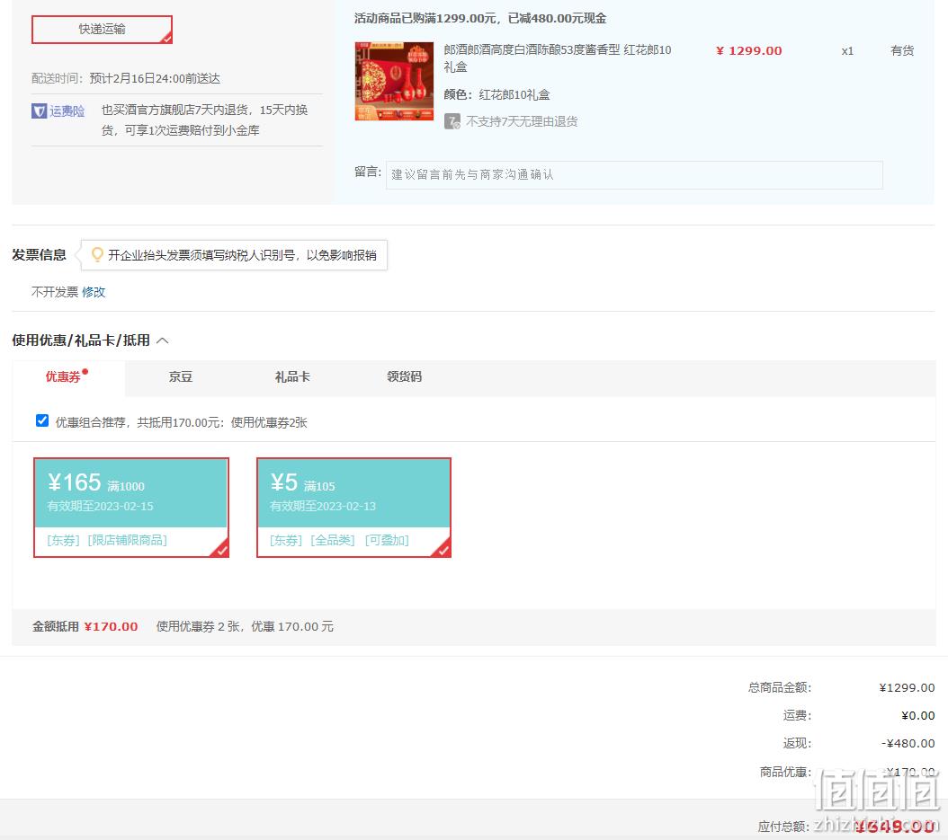This screenshot has height=840, width=948.
Task: Uncheck the 优惠组合推荐 checkbox
Action: pos(42,421)
